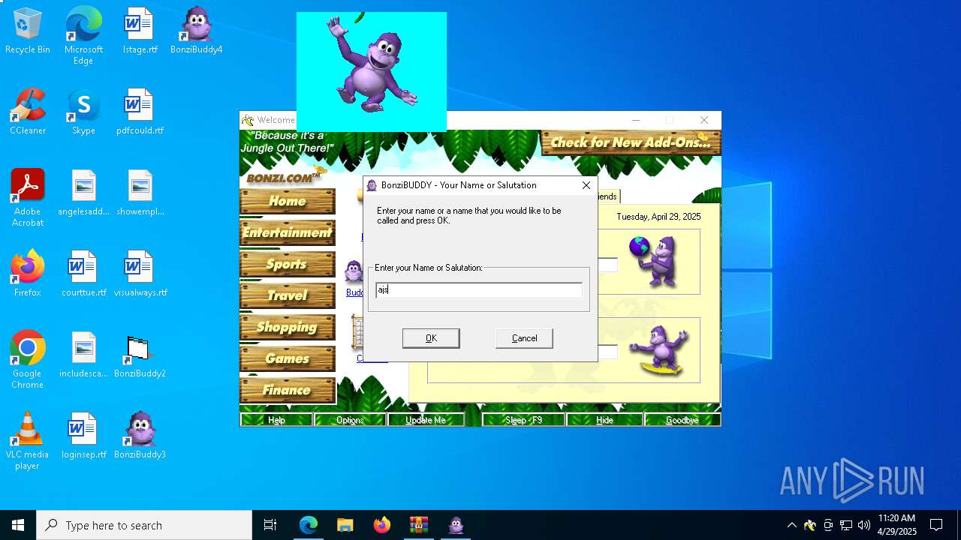Click Bonzi holding globe image
Viewport: 961px width, 540px height.
click(654, 261)
